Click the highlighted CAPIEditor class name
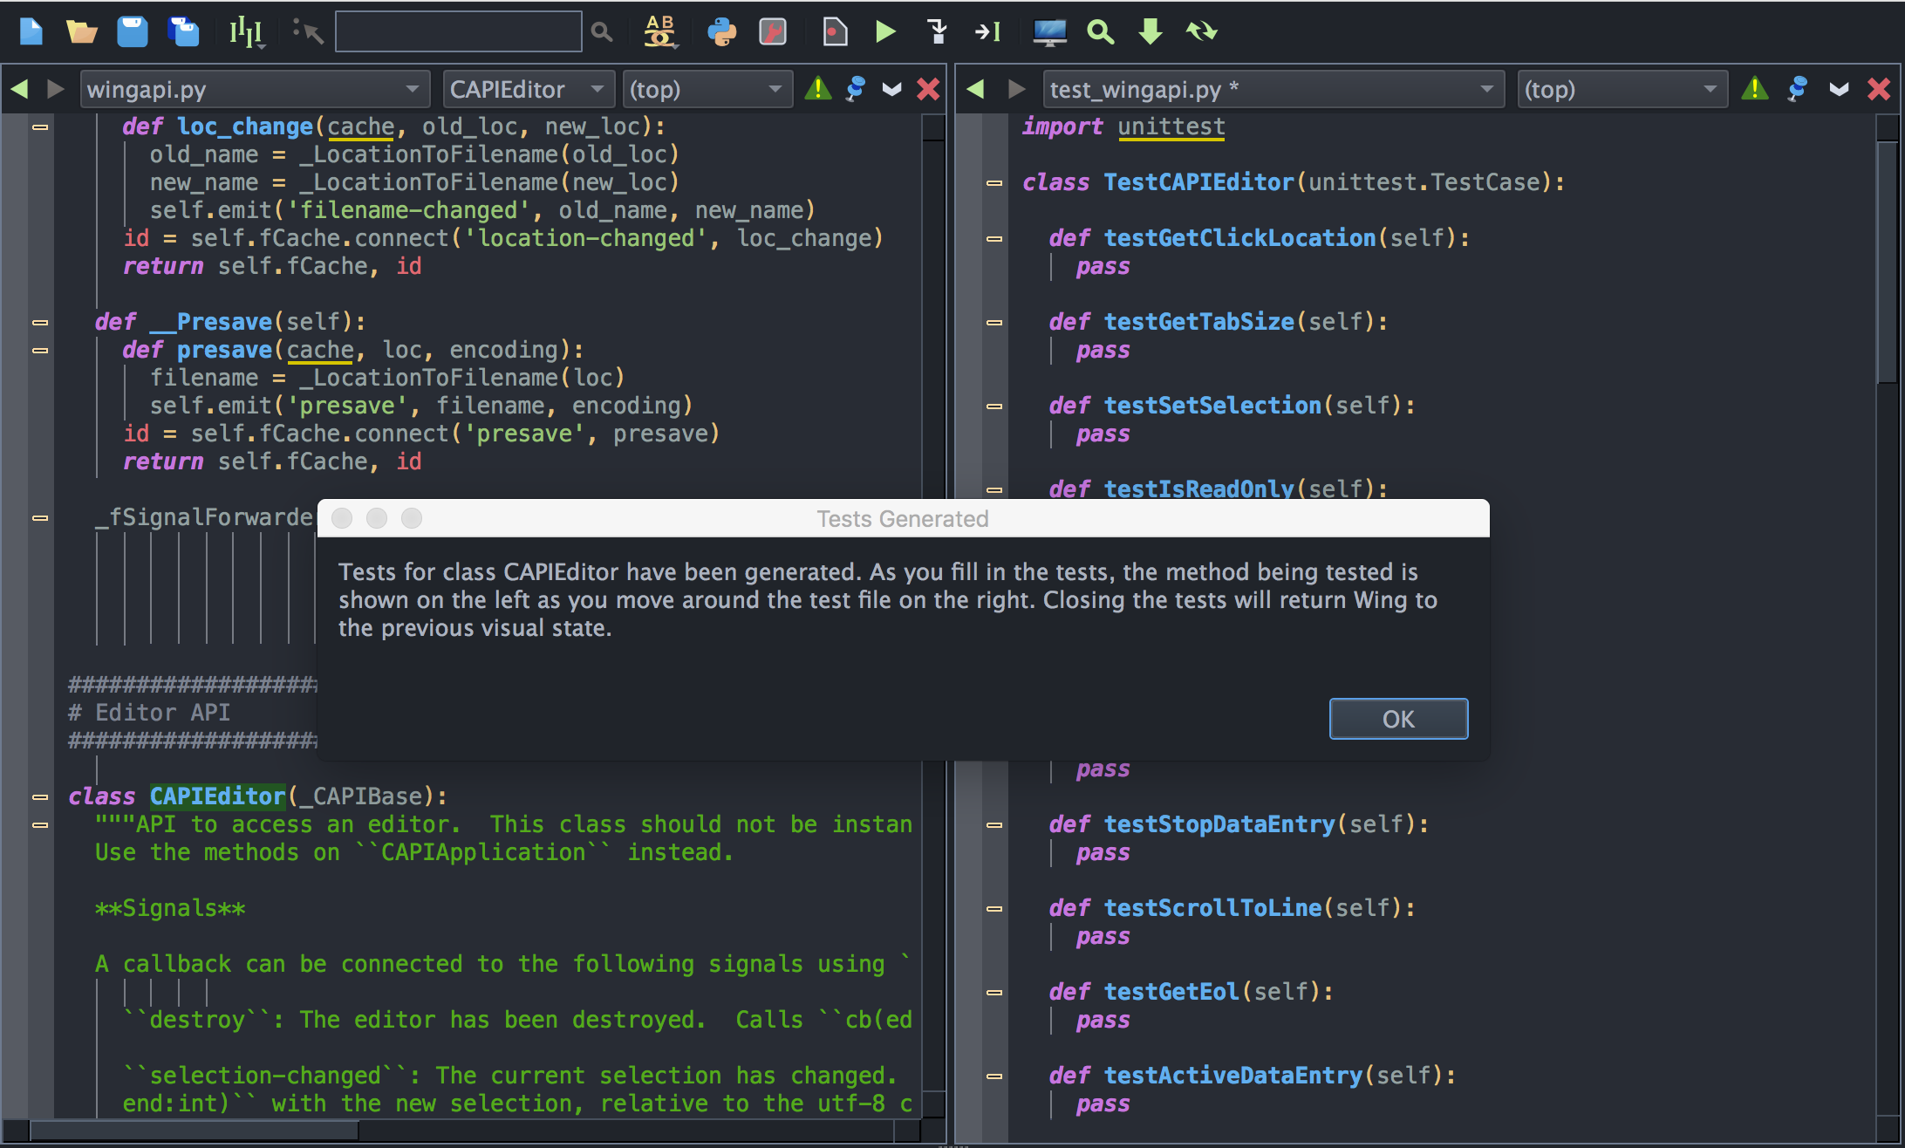Screen dimensions: 1905x1148 click(217, 796)
